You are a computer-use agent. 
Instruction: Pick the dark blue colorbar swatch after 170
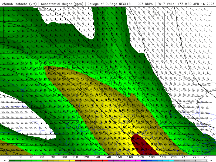pos(144,161)
